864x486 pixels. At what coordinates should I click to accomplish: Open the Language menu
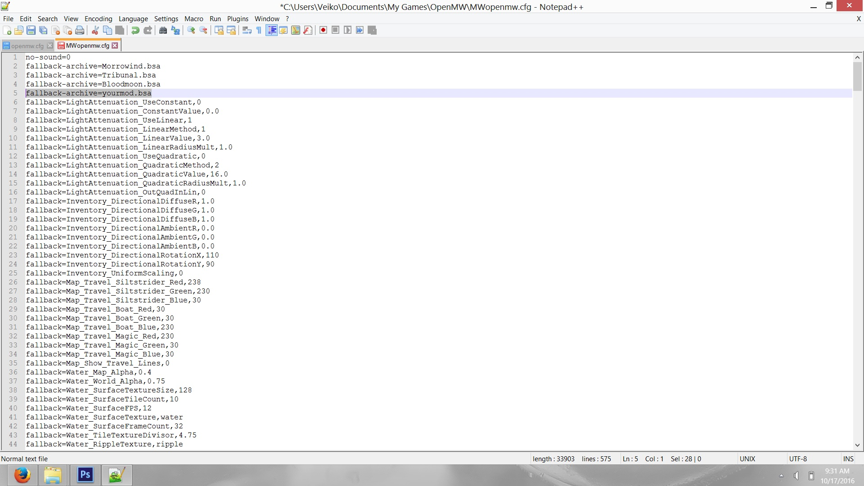click(x=133, y=18)
